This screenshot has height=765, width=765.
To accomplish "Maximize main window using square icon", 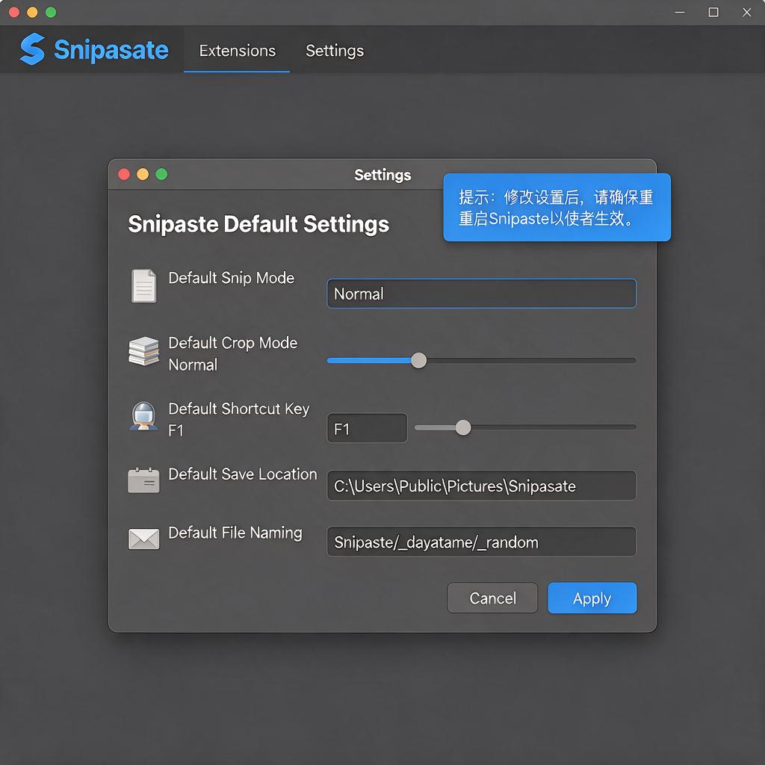I will click(x=713, y=12).
